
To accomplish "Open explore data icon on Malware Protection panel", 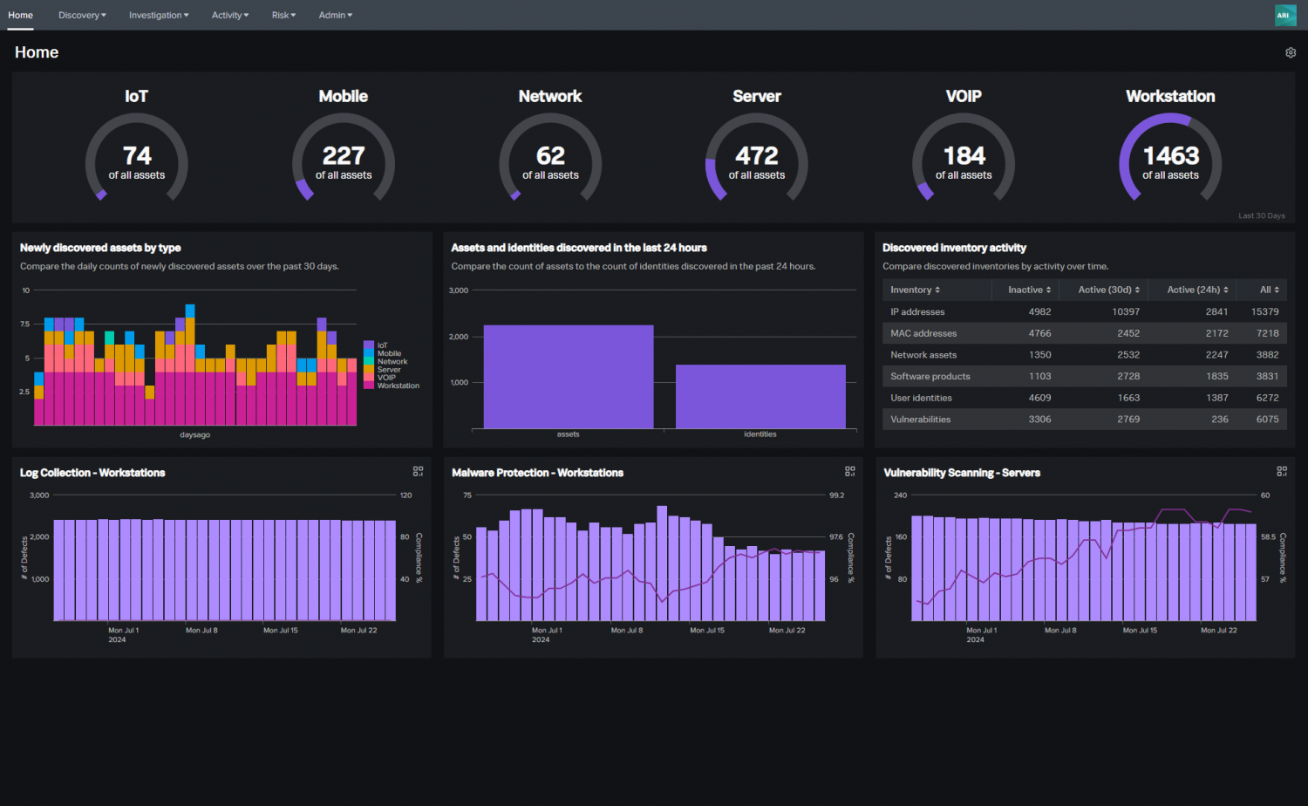I will (x=850, y=471).
